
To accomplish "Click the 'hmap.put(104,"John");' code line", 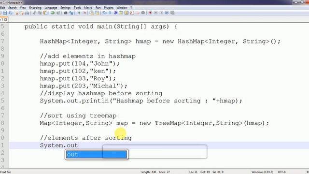I will click(x=80, y=64).
